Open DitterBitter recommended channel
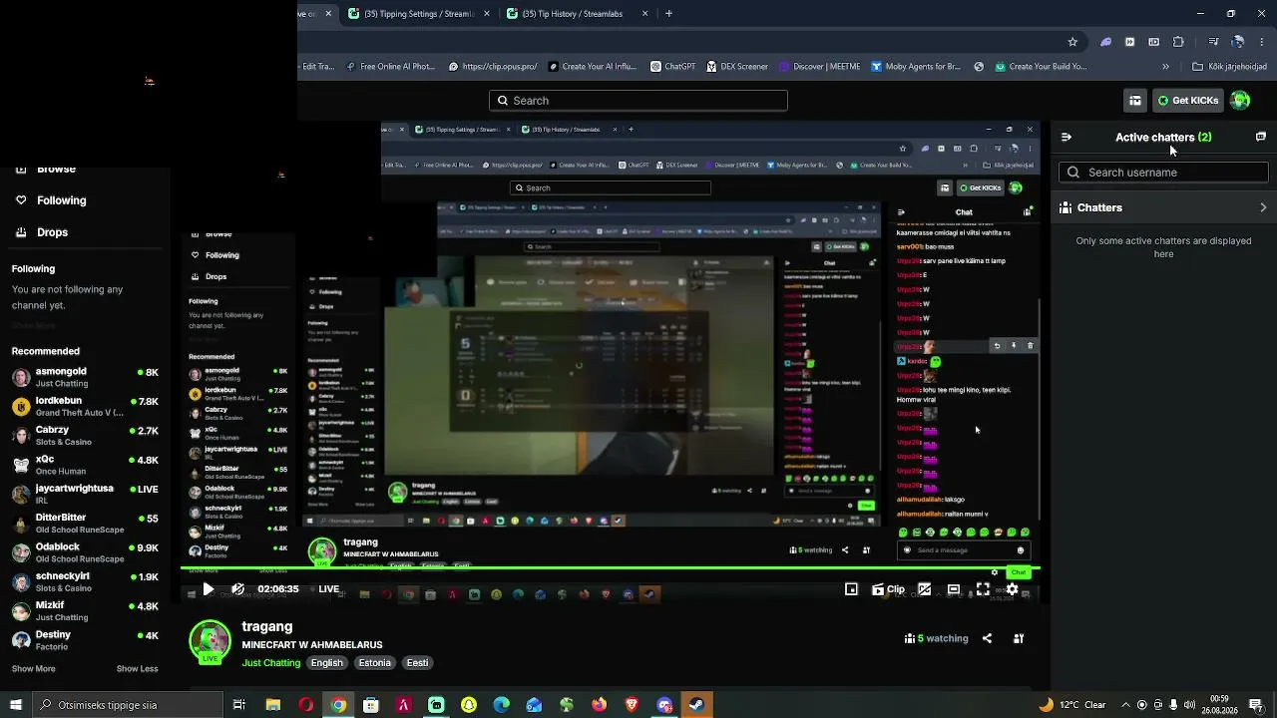 85,524
